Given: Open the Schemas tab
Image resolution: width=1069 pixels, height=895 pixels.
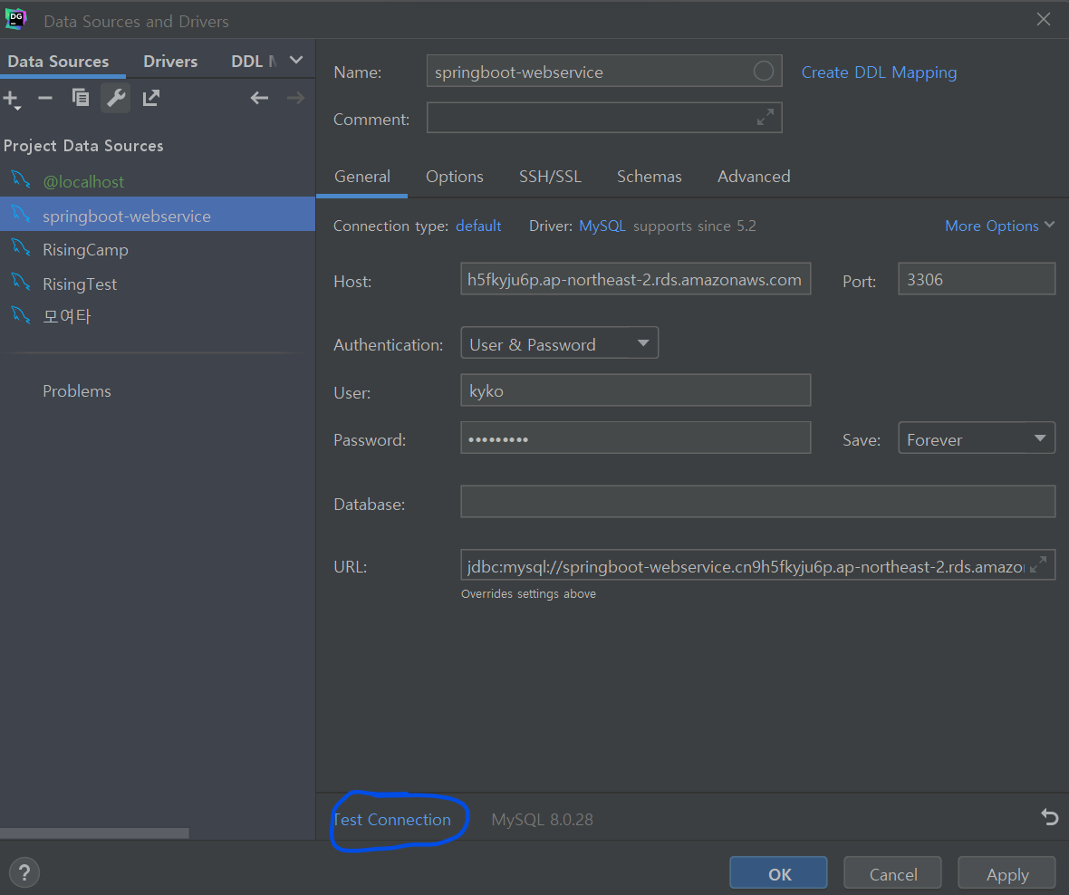Looking at the screenshot, I should click(x=649, y=177).
